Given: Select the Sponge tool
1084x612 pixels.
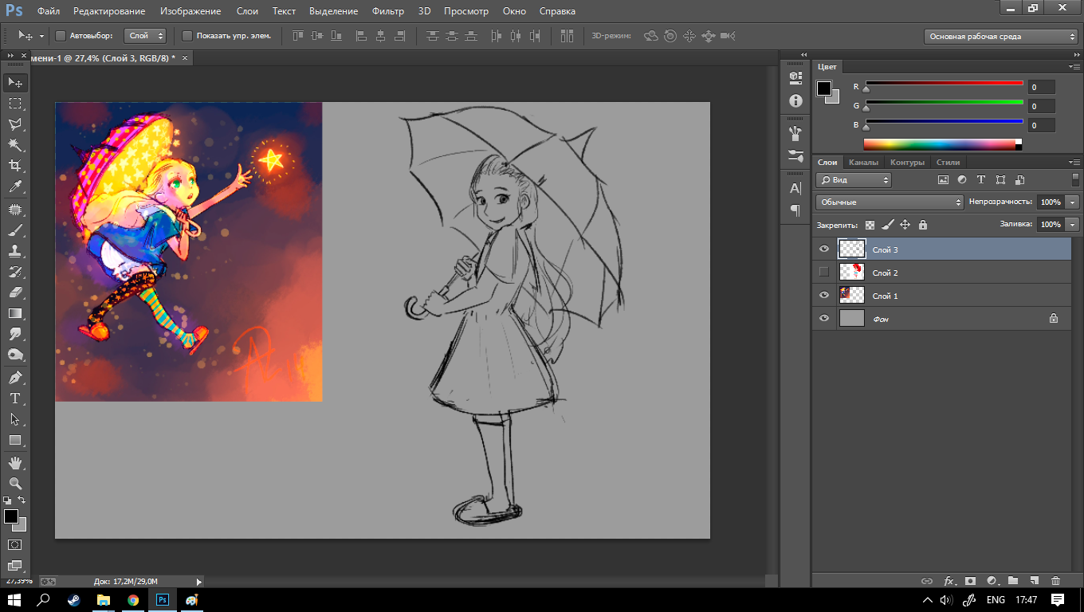Looking at the screenshot, I should (x=15, y=355).
